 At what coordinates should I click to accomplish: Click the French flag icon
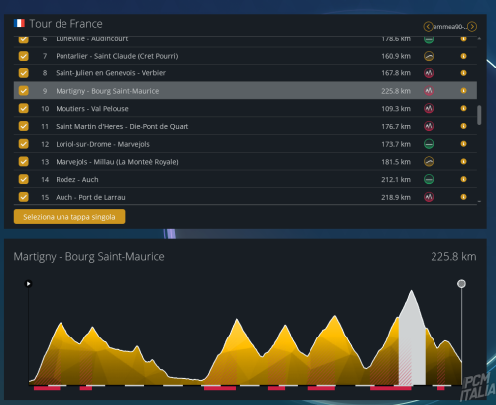19,23
